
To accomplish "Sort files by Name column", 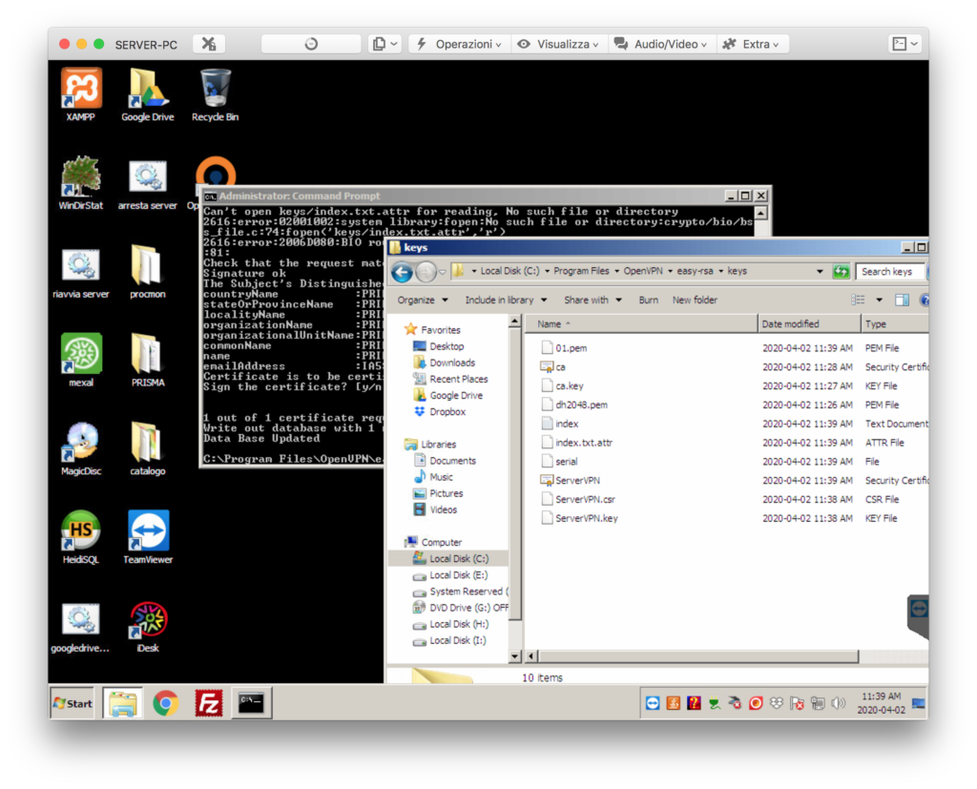I will 642,324.
